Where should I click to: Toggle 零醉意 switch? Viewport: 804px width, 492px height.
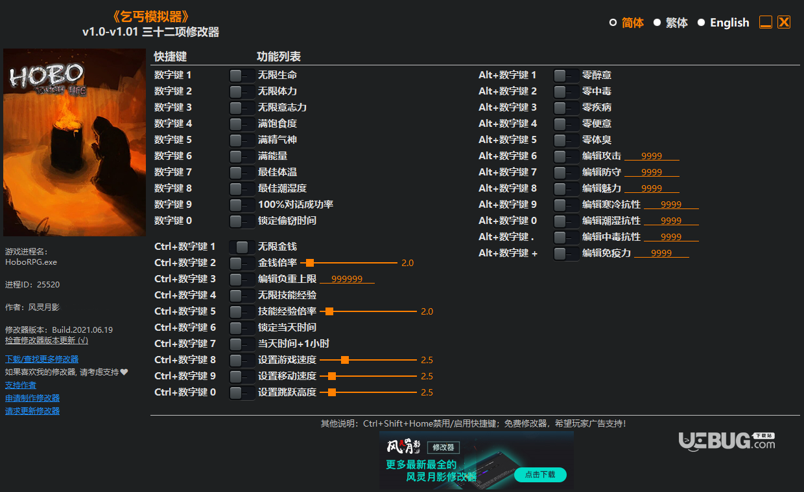[567, 75]
